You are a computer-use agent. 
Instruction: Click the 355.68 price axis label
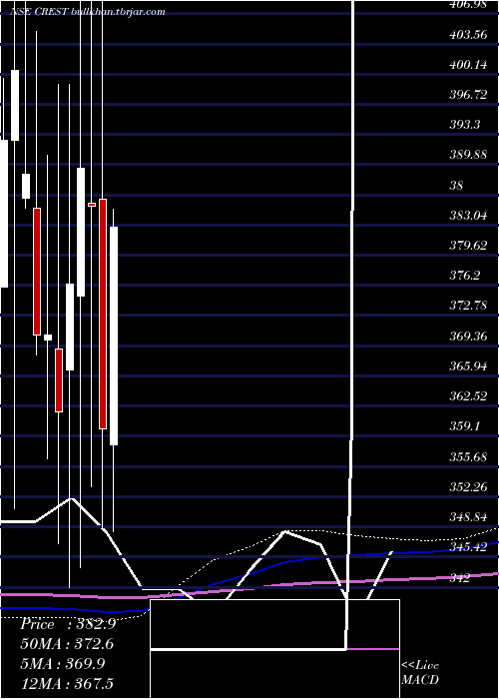tap(468, 457)
